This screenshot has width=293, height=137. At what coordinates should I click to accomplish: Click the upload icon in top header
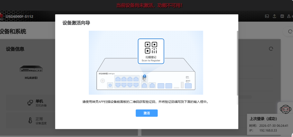tap(275, 16)
